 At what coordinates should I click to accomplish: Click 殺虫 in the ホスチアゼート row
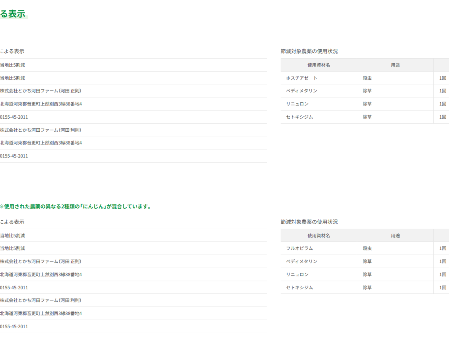click(367, 78)
